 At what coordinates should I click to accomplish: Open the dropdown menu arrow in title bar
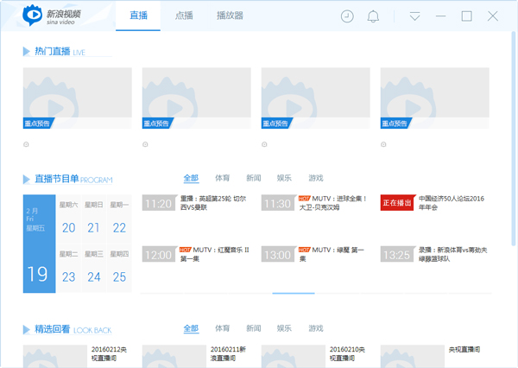pos(414,16)
